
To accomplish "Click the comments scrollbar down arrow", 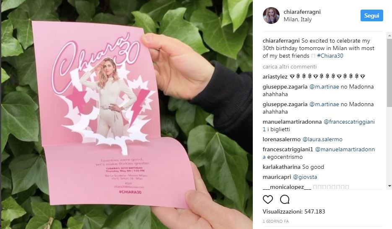I will (x=389, y=186).
